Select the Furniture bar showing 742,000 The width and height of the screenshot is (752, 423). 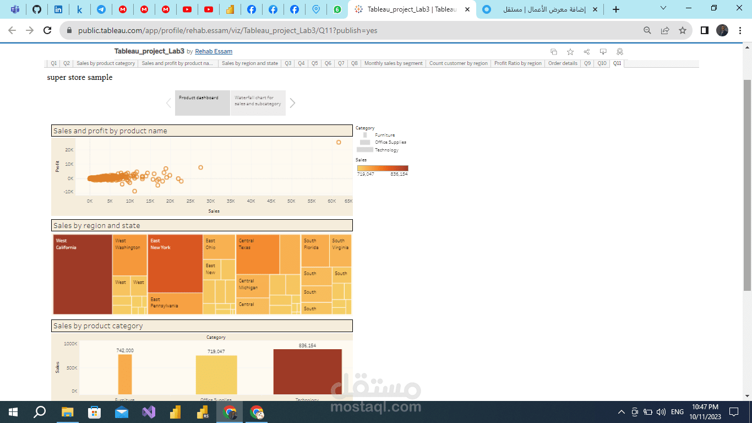(125, 374)
